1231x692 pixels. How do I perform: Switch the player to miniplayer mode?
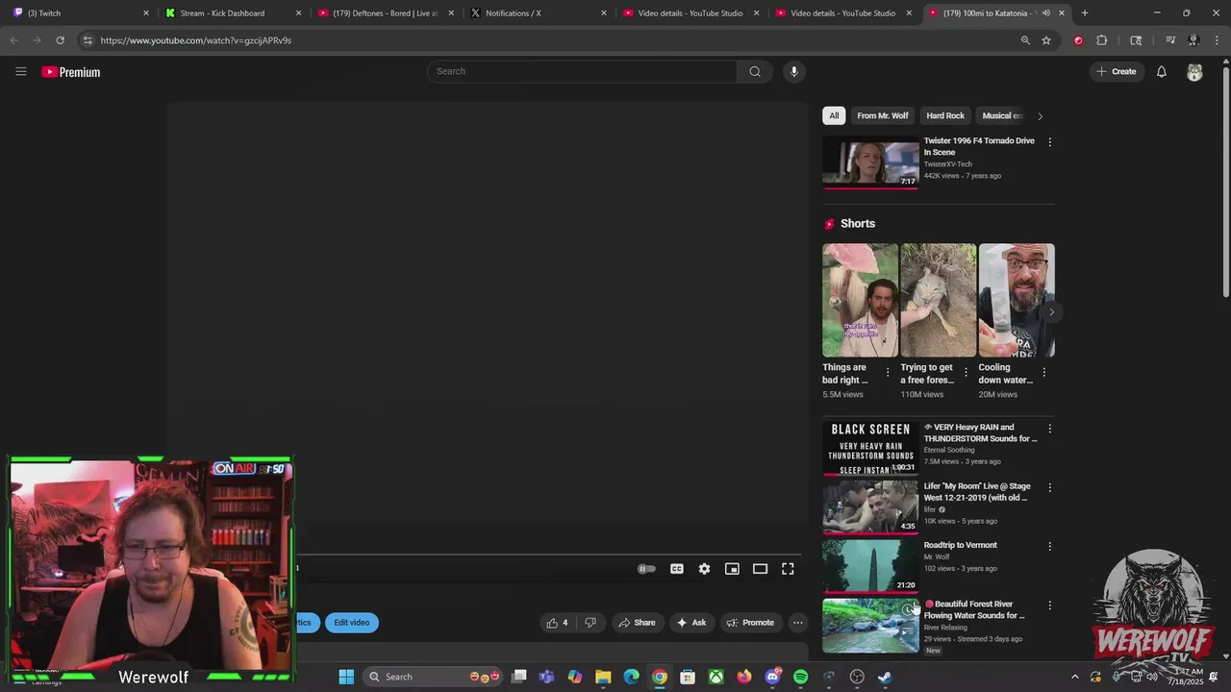tap(732, 569)
